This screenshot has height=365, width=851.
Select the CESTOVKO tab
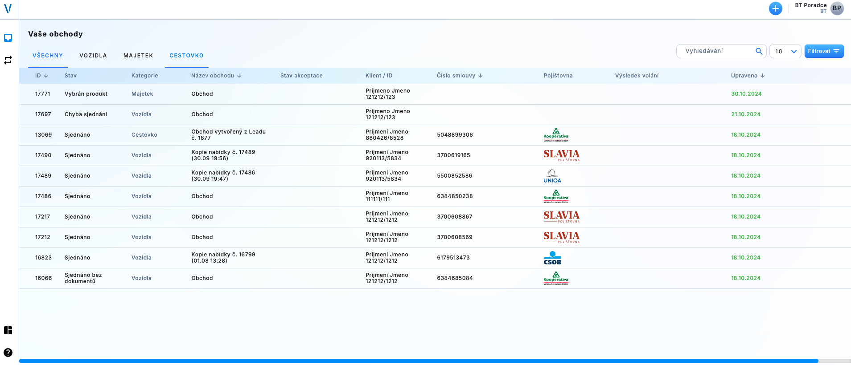point(186,56)
